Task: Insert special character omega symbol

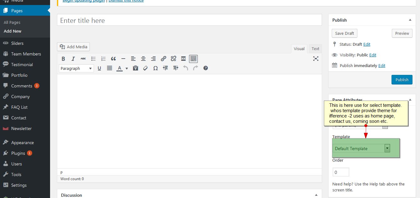Action: pos(156,68)
